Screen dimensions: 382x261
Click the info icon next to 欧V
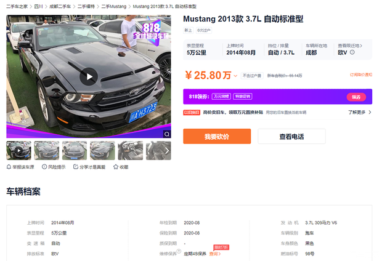pyautogui.click(x=352, y=52)
